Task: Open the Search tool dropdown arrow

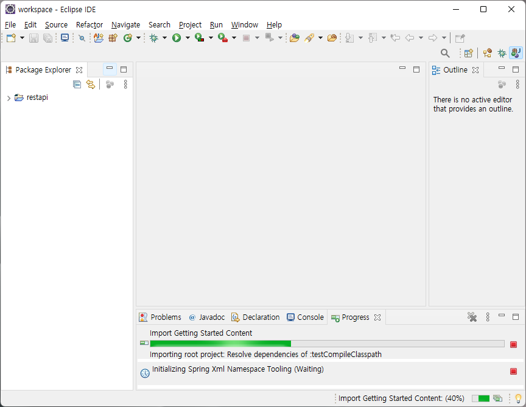Action: (320, 38)
